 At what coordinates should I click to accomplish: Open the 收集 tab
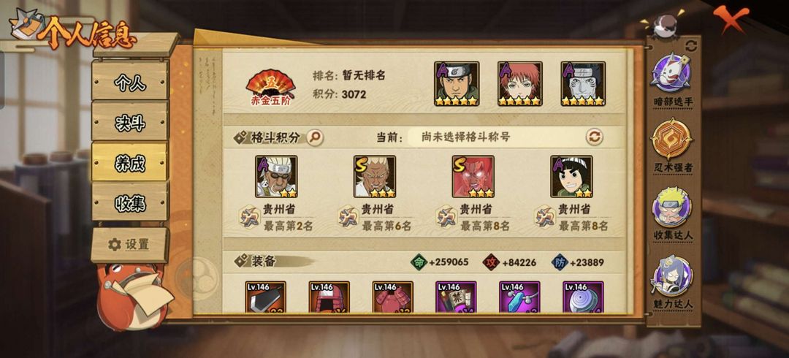click(x=130, y=202)
